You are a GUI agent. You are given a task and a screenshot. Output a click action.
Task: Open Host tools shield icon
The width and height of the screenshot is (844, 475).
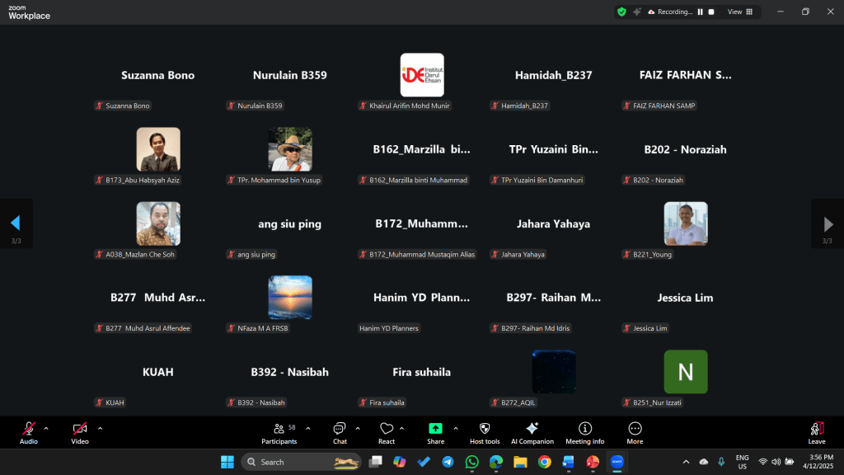point(485,431)
